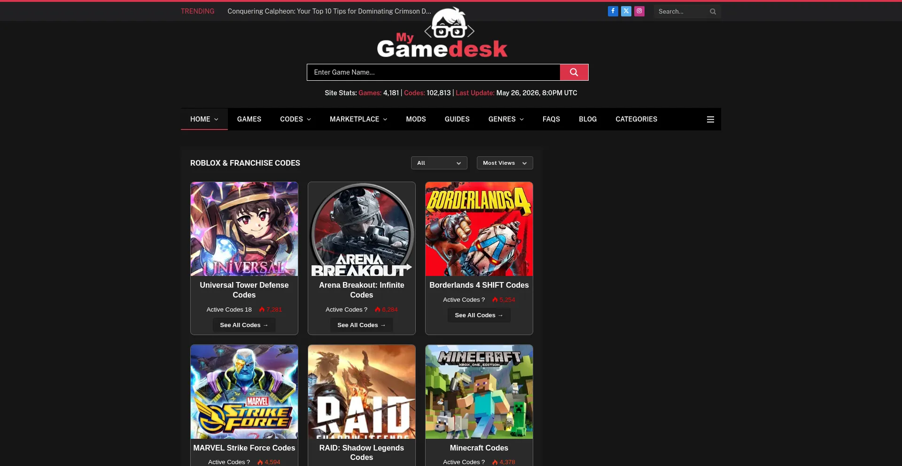
Task: Click the 5,254 view count
Action: (507, 300)
